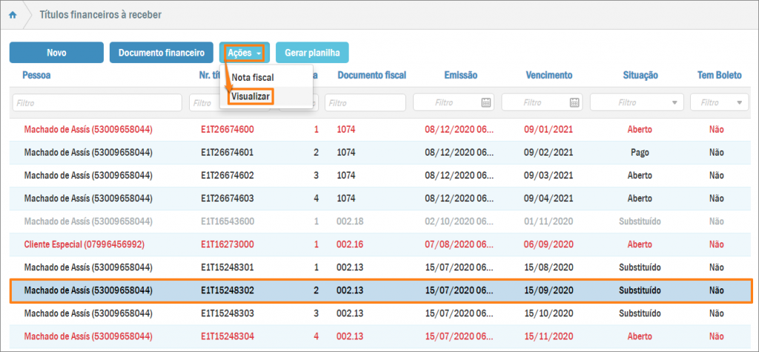Screen dimensions: 759x352
Task: Select Visualizar from the Ações menu
Action: (252, 96)
